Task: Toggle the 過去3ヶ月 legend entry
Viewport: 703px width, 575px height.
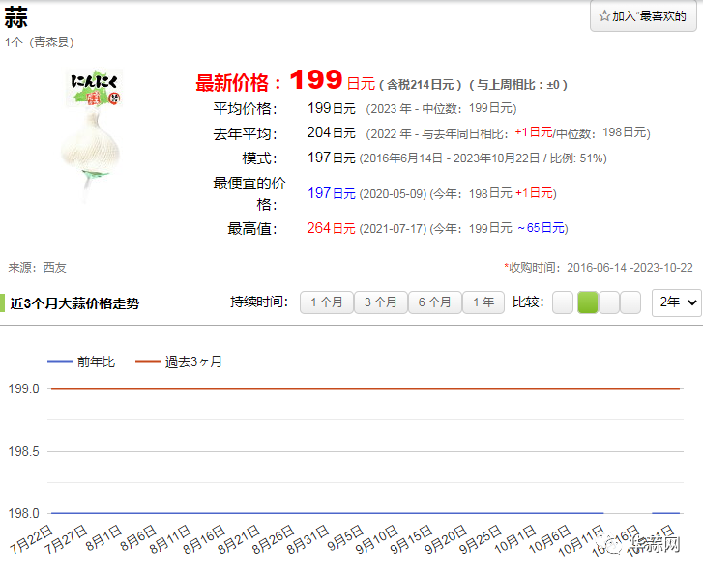Action: 179,361
